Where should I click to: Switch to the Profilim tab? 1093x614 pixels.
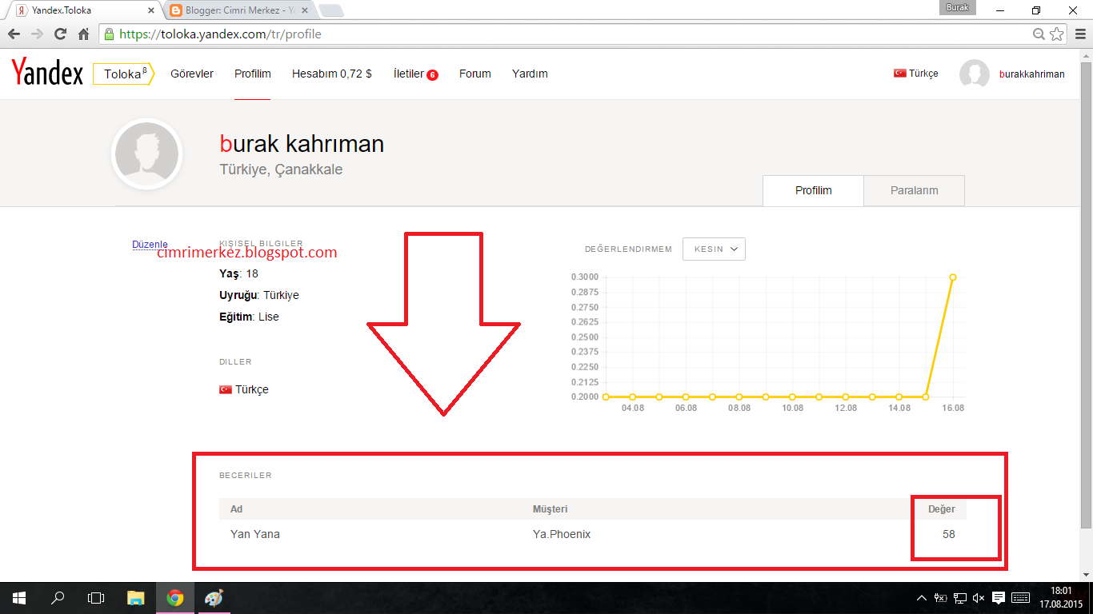pos(814,191)
